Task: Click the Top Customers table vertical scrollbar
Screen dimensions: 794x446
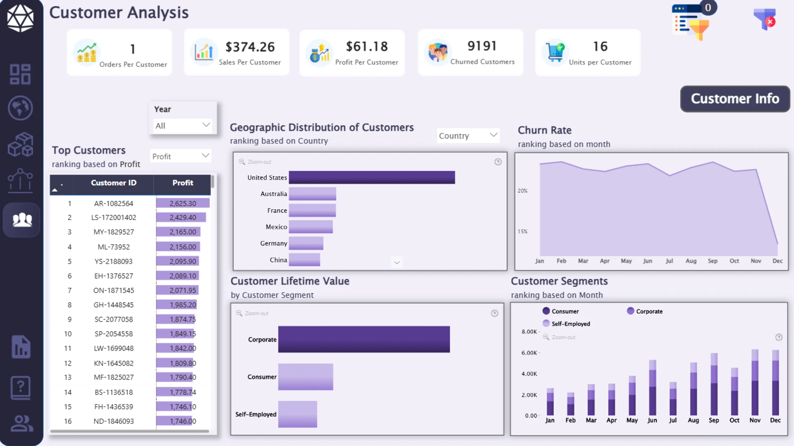Action: click(213, 182)
